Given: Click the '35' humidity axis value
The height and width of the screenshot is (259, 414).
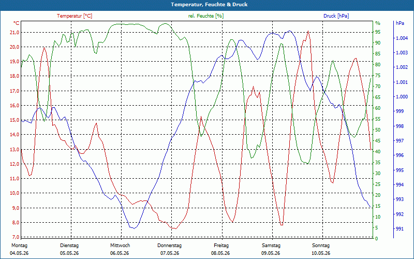Looking at the screenshot, I should (x=378, y=163).
